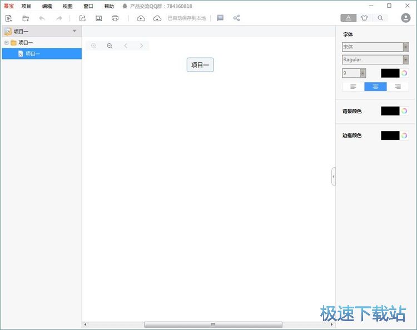Image resolution: width=417 pixels, height=330 pixels.
Task: Open the search panel icon
Action: pyautogui.click(x=380, y=18)
